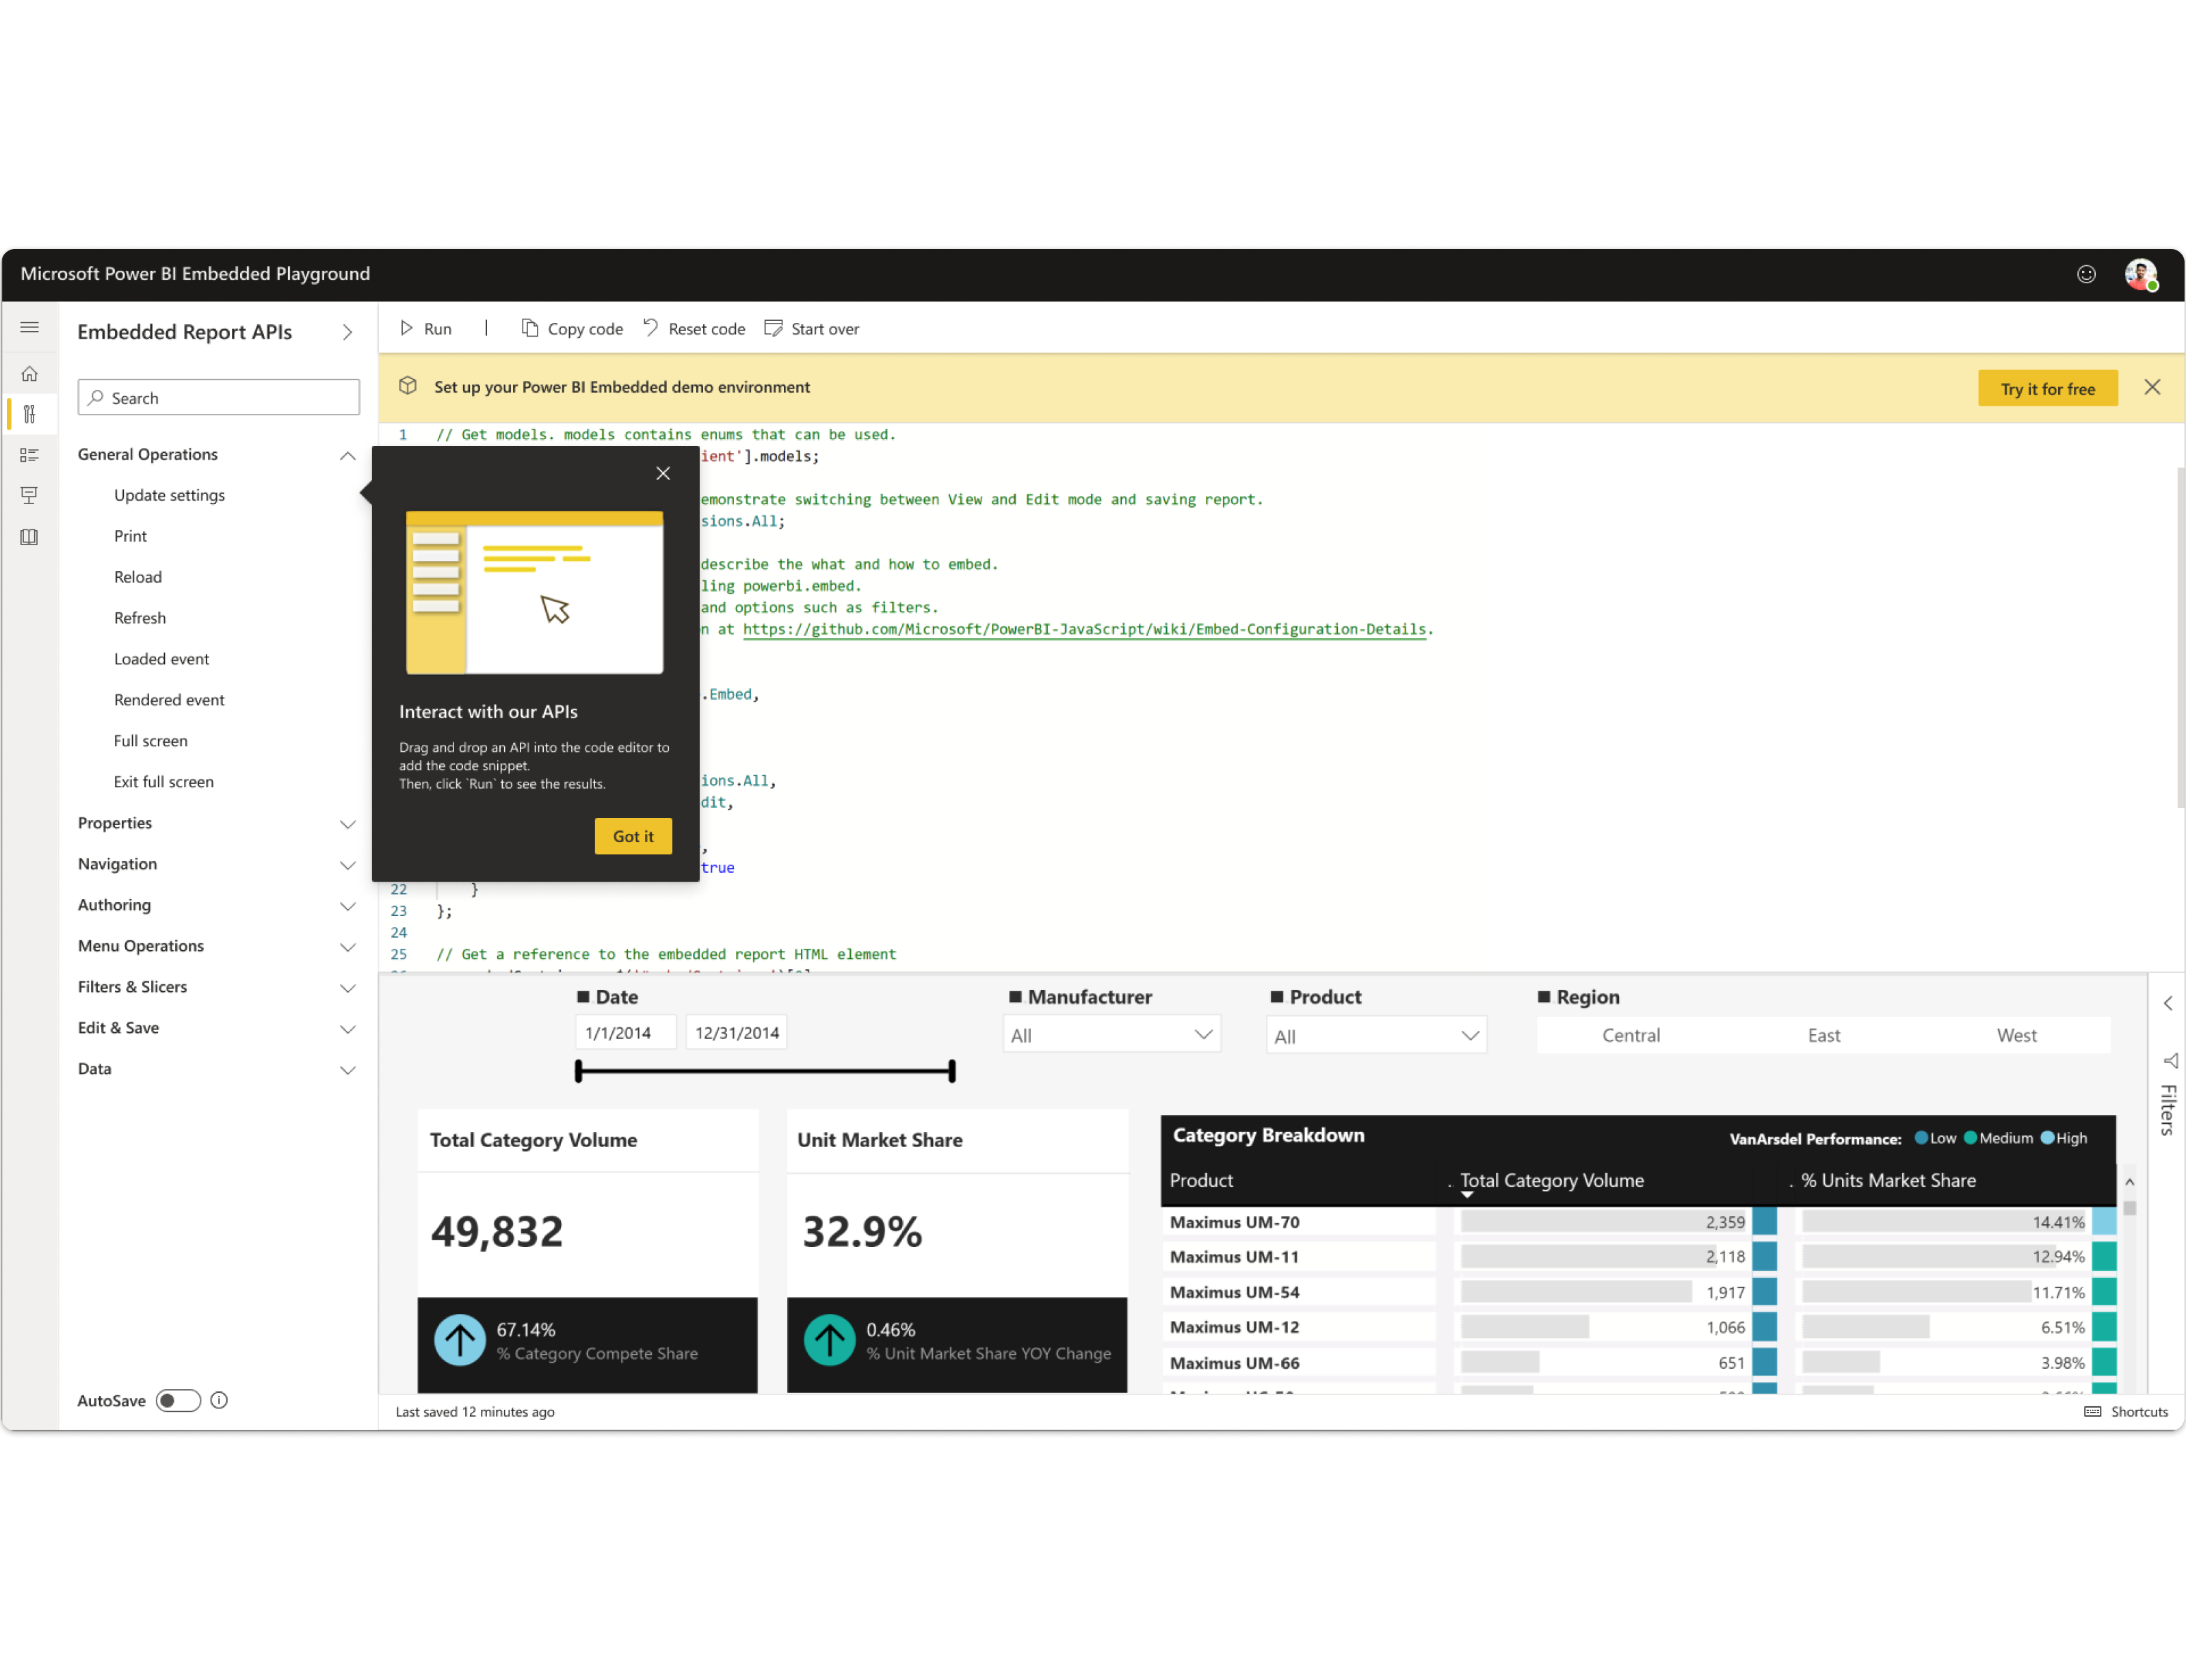Click the search magnifier icon
This screenshot has height=1680, width=2186.
pyautogui.click(x=96, y=398)
